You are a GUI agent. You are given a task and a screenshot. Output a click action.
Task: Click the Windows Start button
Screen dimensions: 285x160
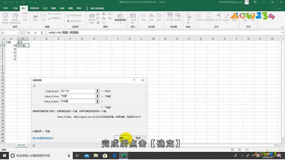[4, 156]
